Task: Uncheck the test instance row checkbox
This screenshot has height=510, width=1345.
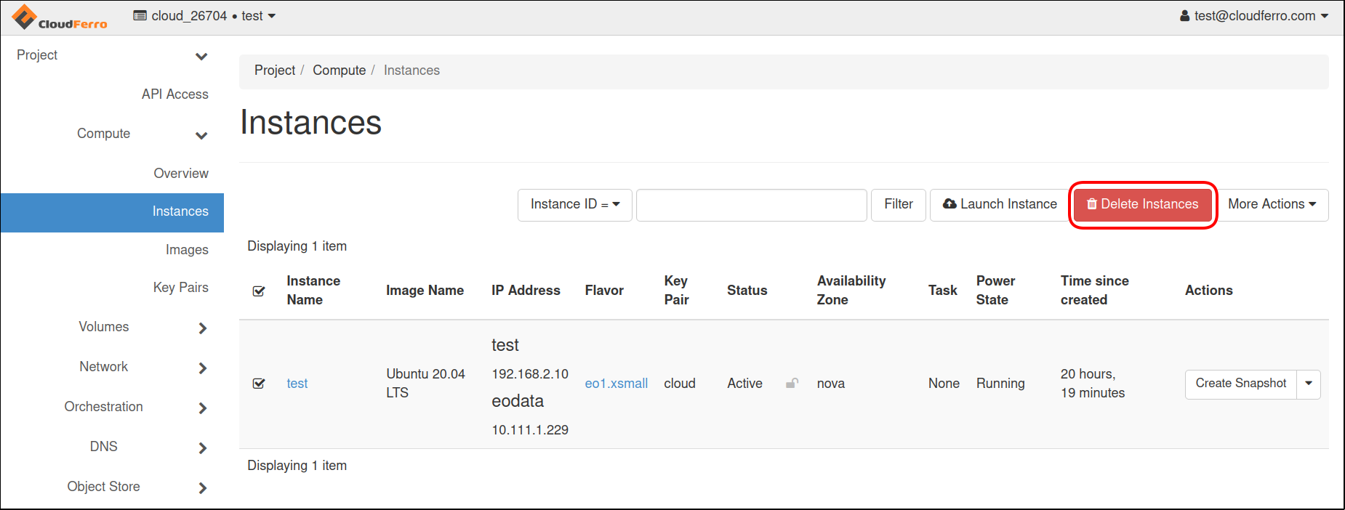Action: tap(259, 384)
